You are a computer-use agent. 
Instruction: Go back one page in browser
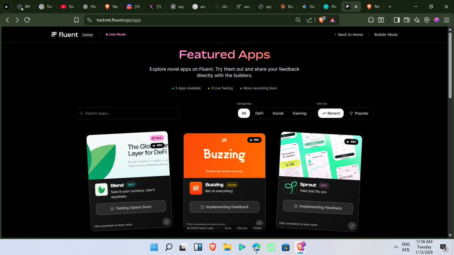click(x=8, y=20)
